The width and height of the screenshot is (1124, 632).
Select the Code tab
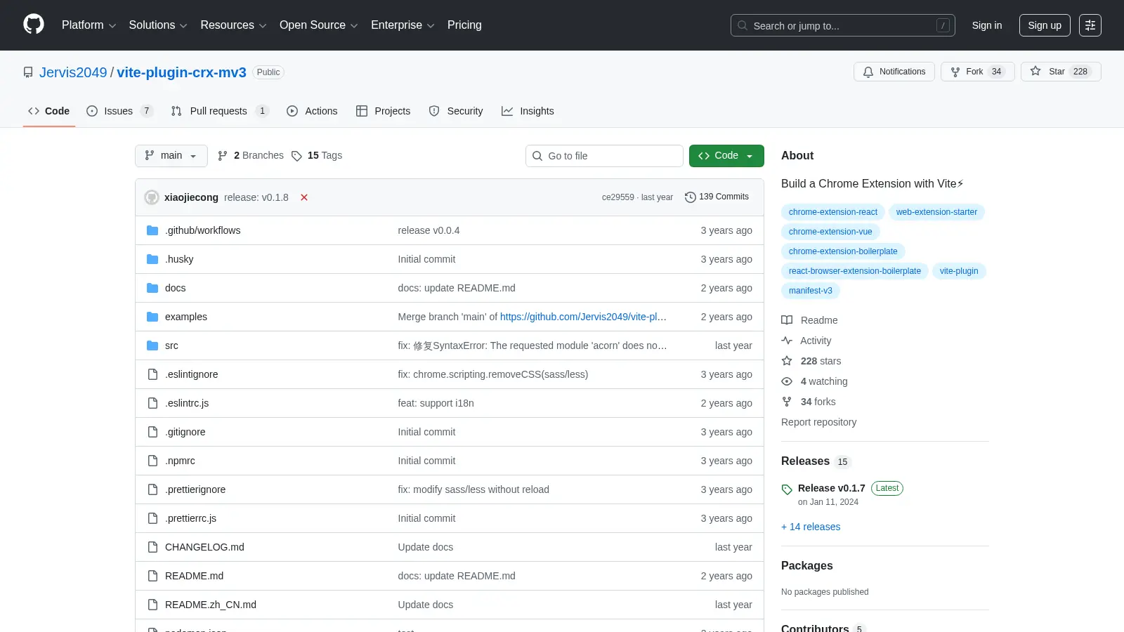coord(49,111)
